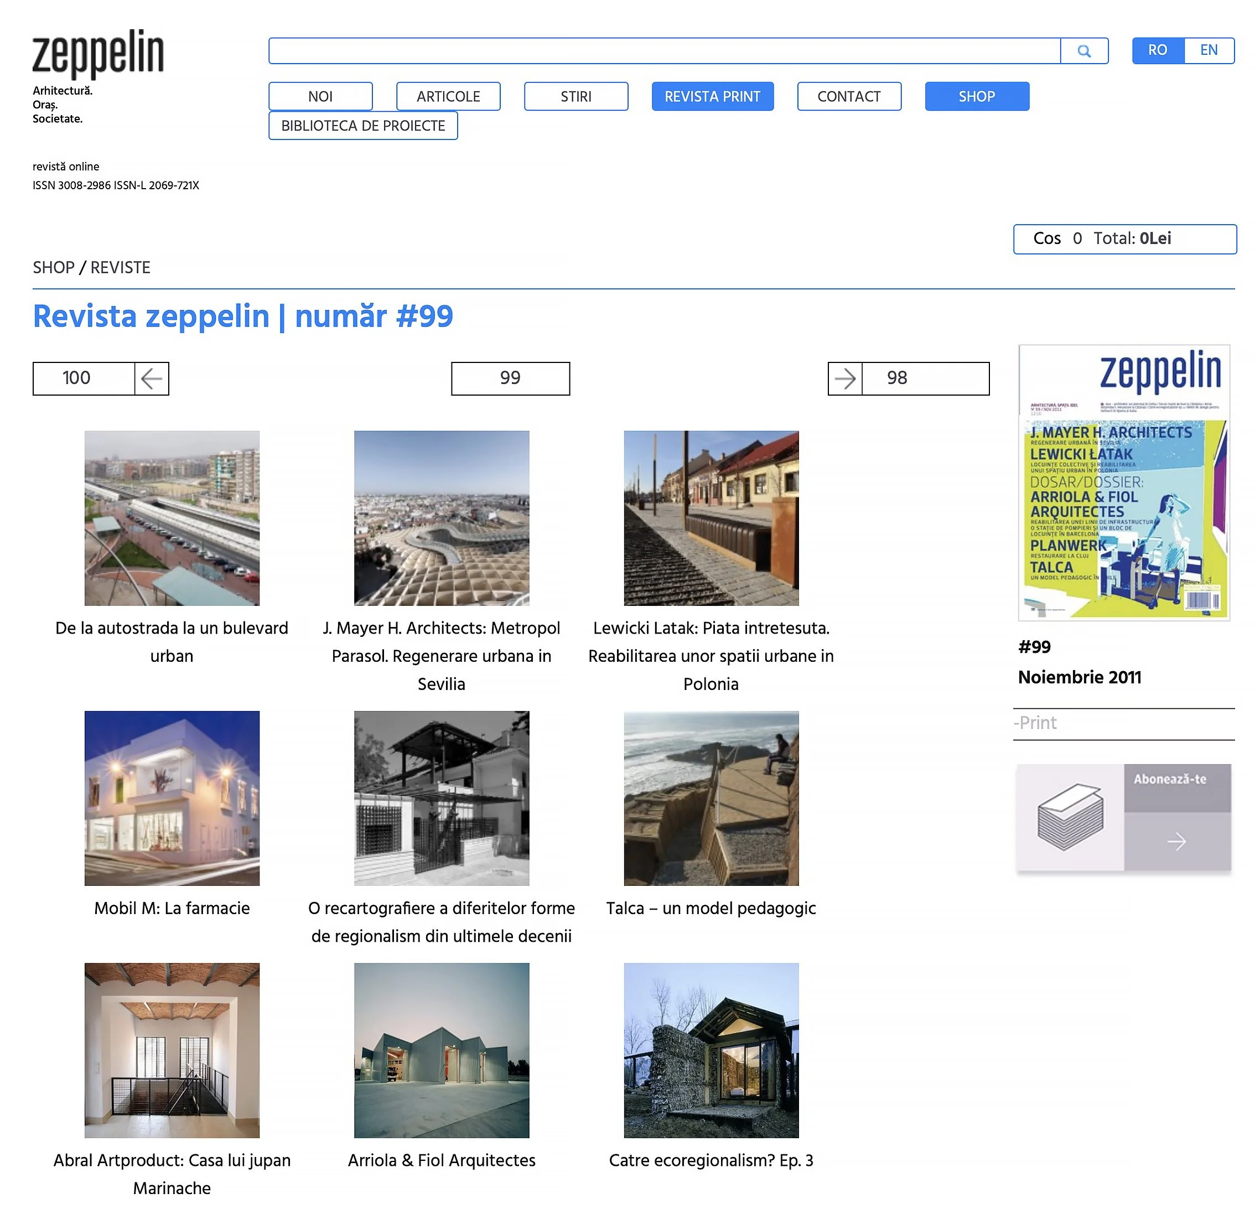Open the Talca seaside photo thumbnail
The image size is (1255, 1214).
712,798
